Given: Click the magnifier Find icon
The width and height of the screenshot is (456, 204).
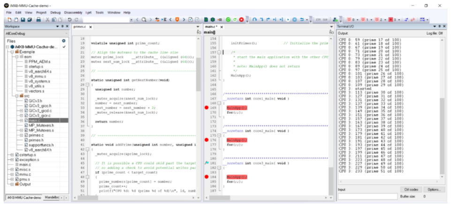Looking at the screenshot, I should coord(144,20).
